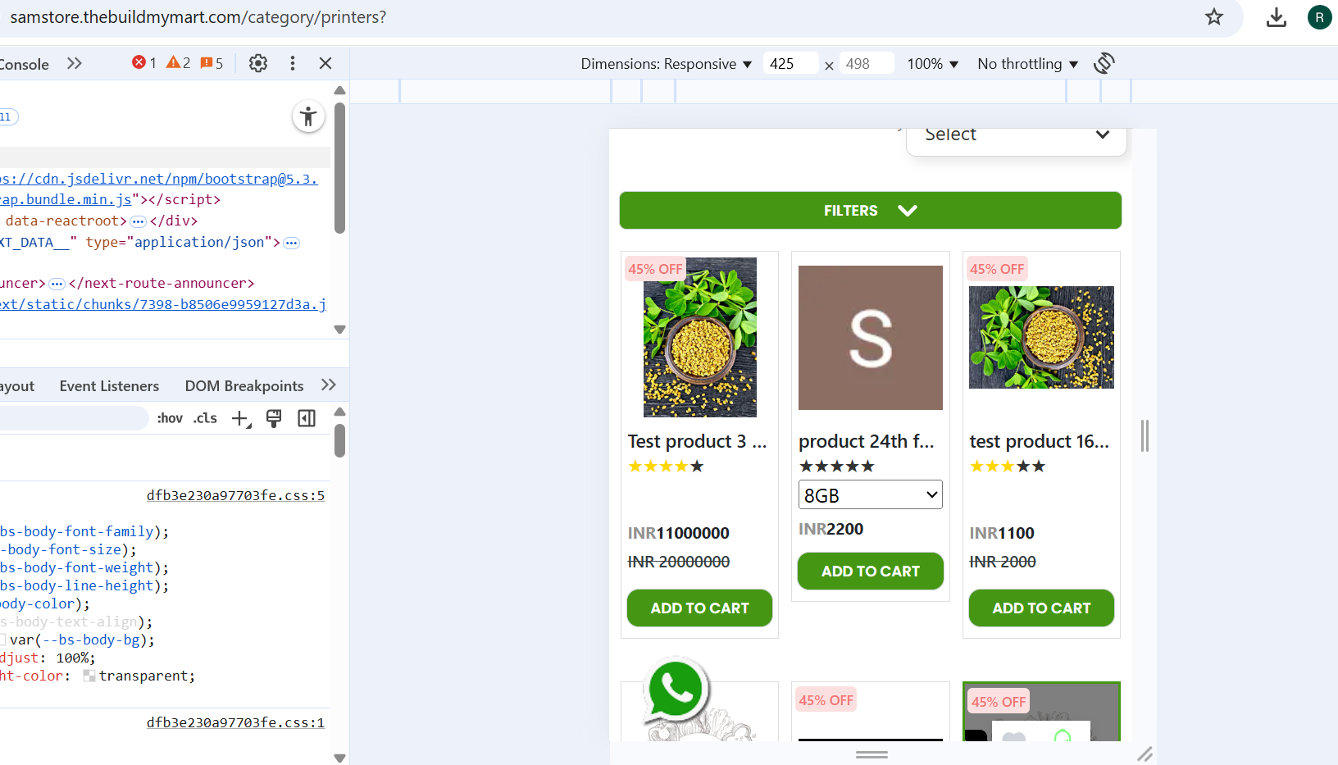Click star rating of Test product 3
The width and height of the screenshot is (1338, 765).
tap(666, 467)
